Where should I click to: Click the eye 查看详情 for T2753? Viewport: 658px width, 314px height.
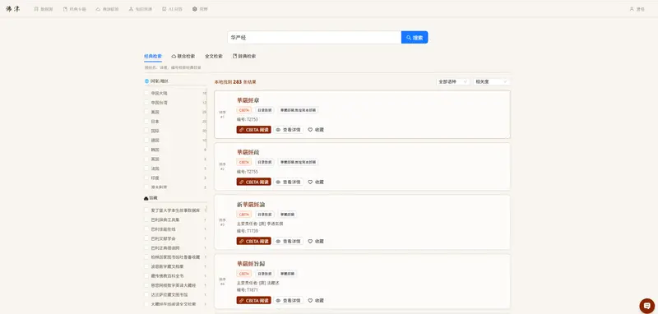[x=289, y=130]
